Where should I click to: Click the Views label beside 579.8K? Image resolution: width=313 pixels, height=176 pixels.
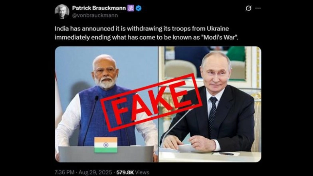(x=142, y=172)
